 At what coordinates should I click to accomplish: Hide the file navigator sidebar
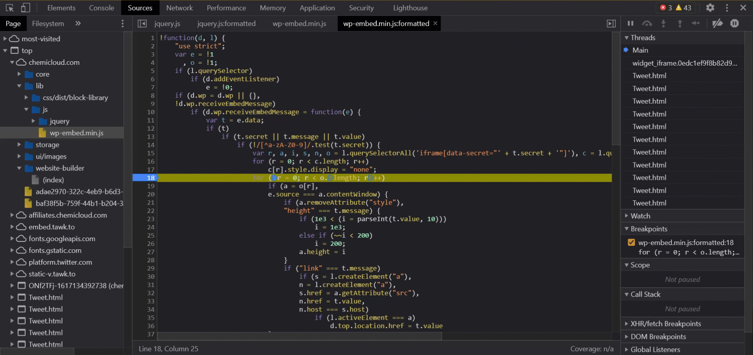142,24
